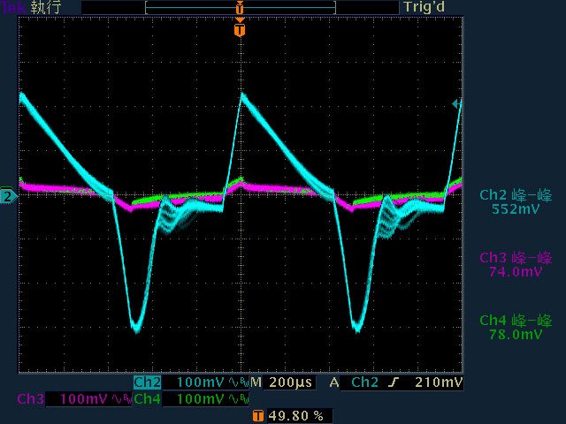Open the Ch2 100mV vertical scale readout

pos(201,382)
